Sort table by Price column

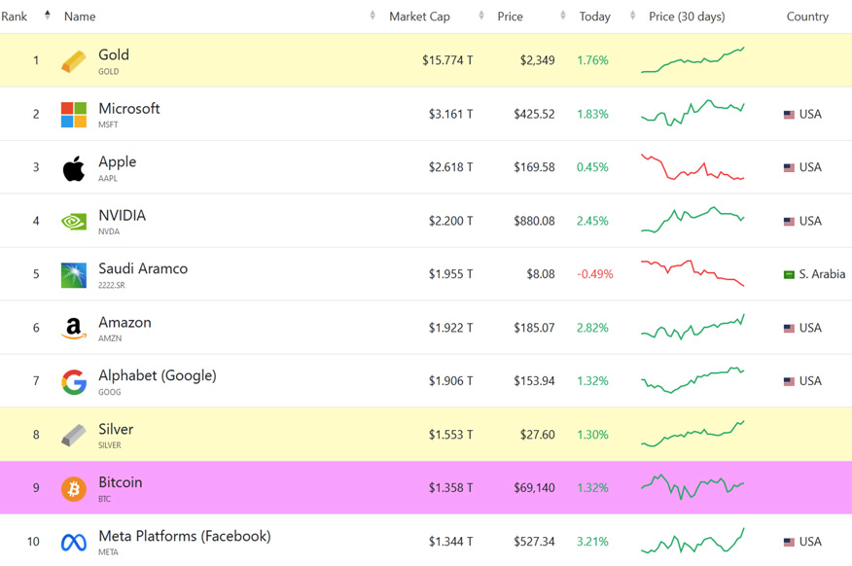[x=510, y=17]
